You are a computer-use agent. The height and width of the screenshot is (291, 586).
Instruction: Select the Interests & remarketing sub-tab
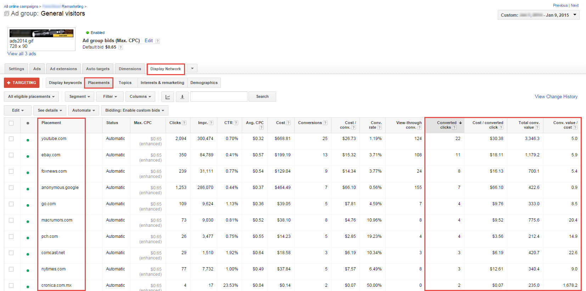[162, 83]
